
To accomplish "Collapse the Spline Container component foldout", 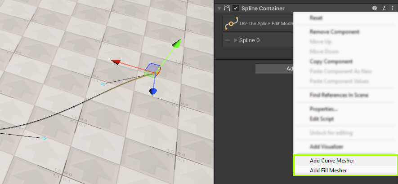I will [x=219, y=8].
